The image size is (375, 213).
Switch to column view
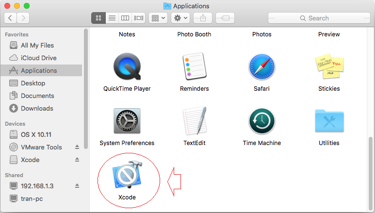(x=125, y=18)
